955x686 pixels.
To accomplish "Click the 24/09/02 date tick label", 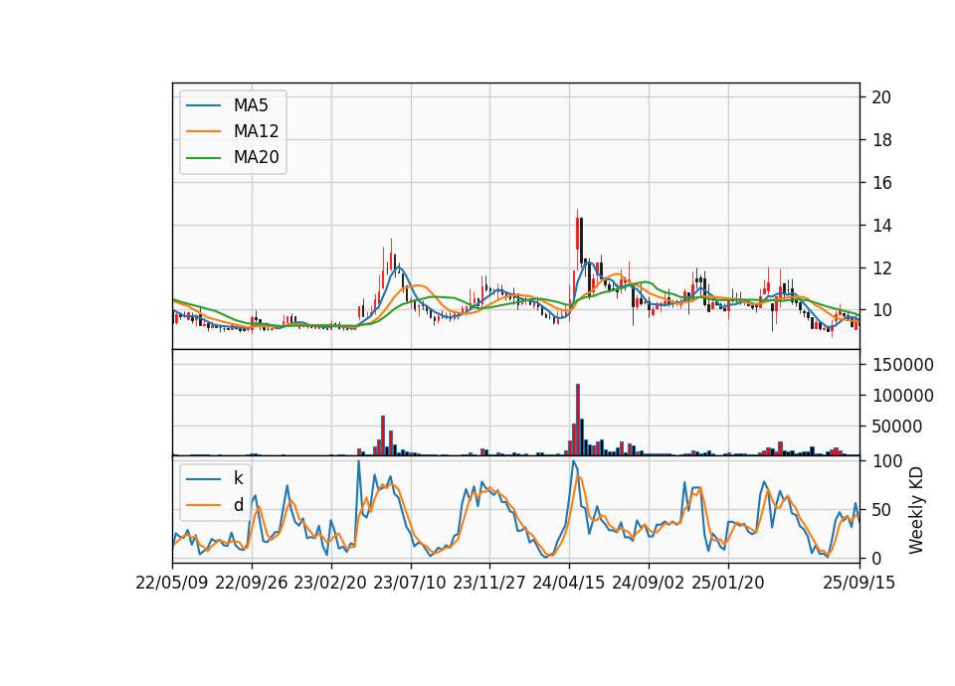I will [648, 583].
